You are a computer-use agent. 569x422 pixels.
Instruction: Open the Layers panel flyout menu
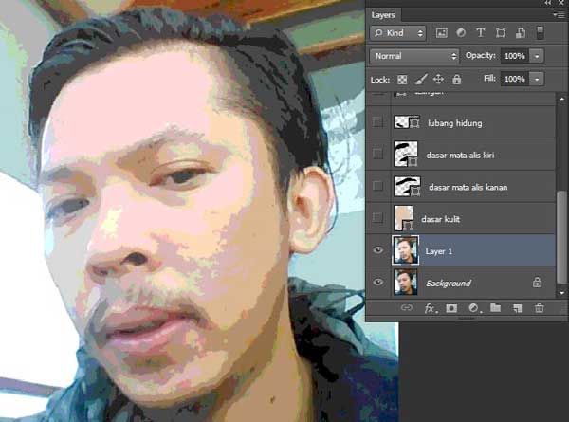click(x=559, y=15)
